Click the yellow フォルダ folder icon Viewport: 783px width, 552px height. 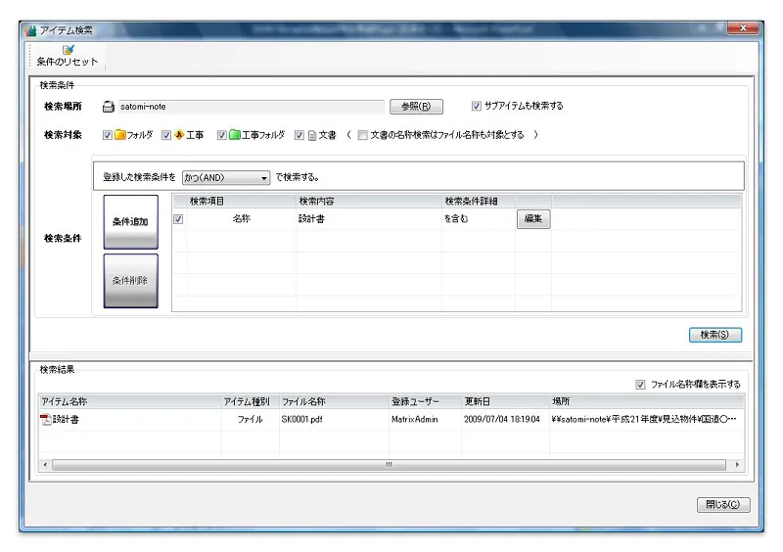click(x=121, y=135)
